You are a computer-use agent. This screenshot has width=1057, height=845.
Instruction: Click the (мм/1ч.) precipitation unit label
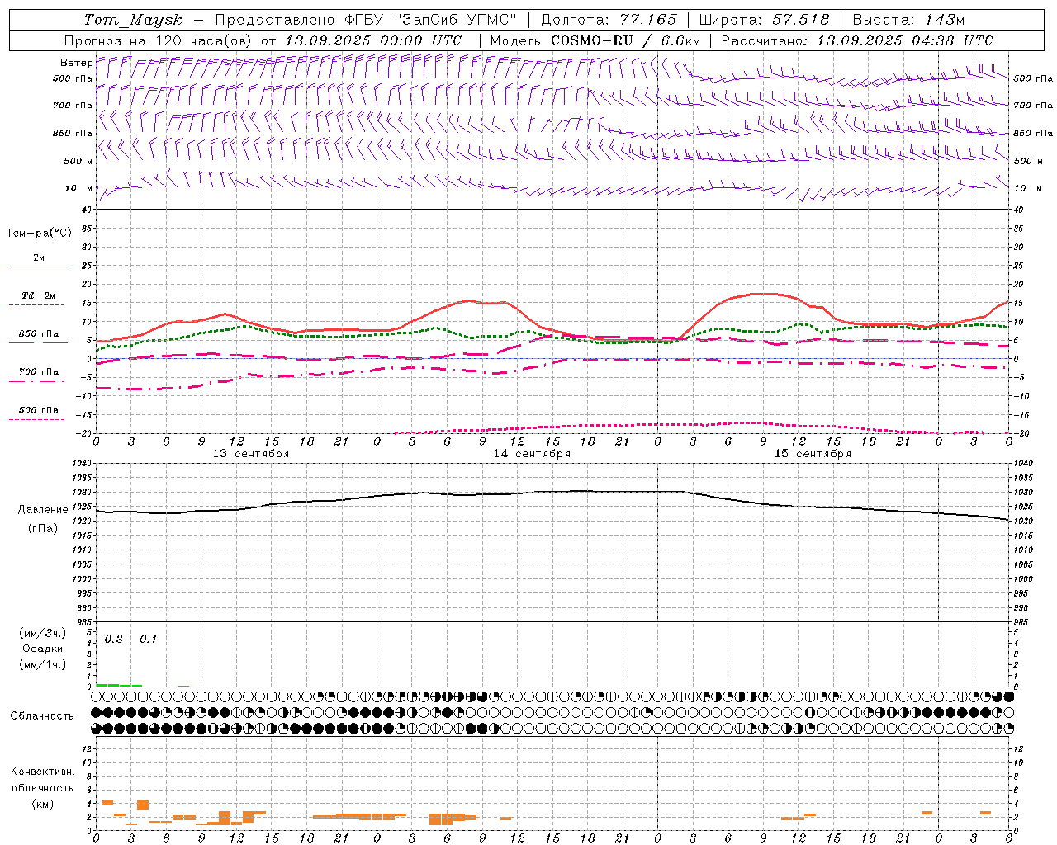pyautogui.click(x=42, y=664)
